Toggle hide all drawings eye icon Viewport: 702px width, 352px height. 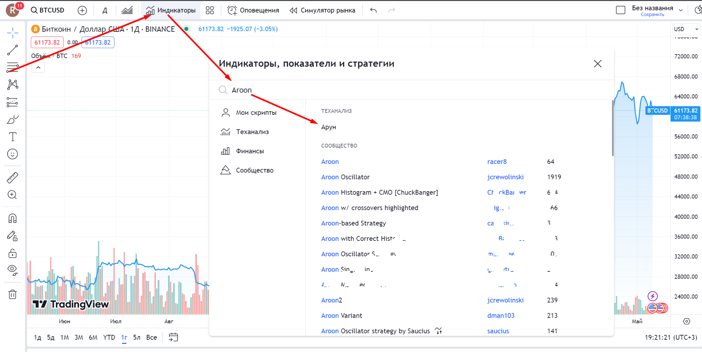click(x=13, y=270)
